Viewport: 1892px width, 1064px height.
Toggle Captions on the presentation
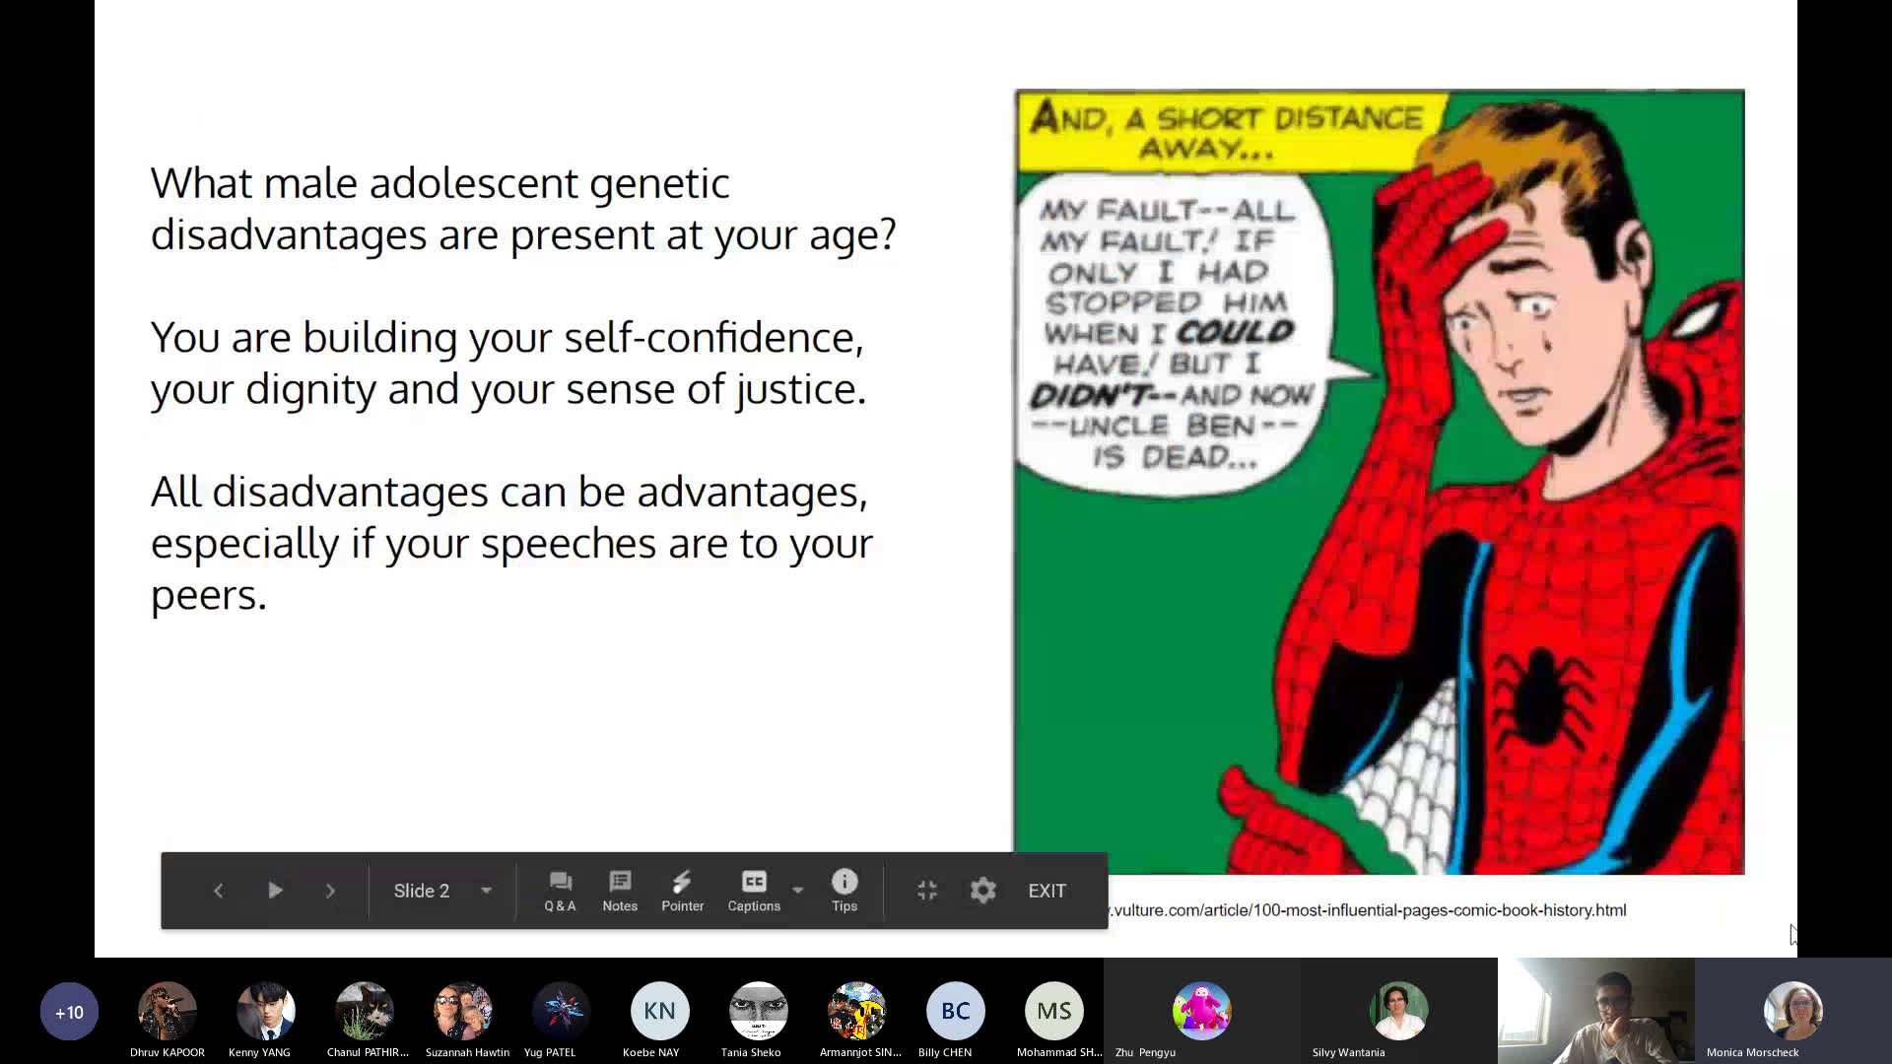coord(754,891)
